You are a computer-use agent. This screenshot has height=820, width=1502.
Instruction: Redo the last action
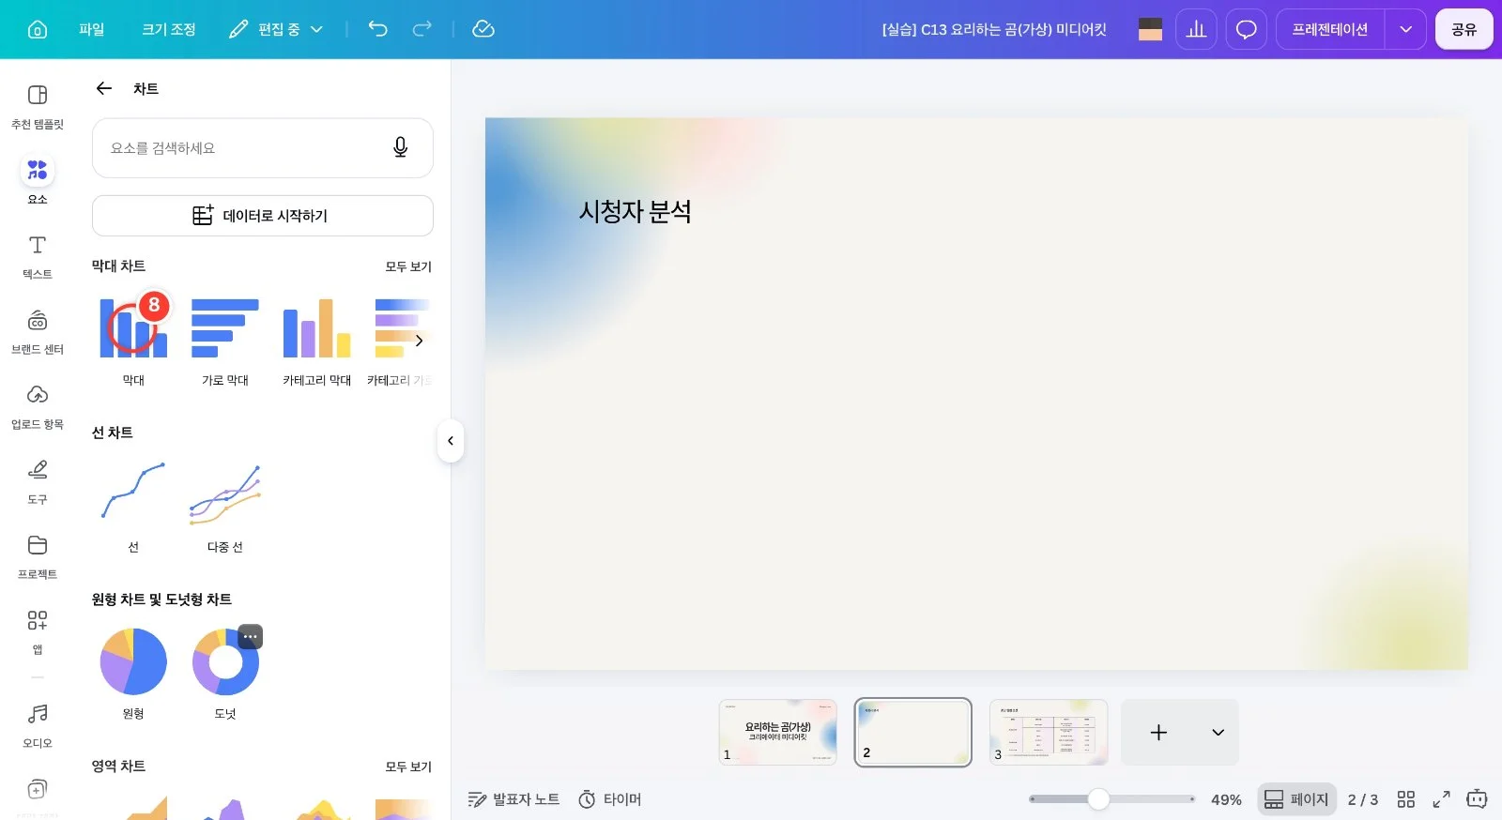tap(422, 29)
